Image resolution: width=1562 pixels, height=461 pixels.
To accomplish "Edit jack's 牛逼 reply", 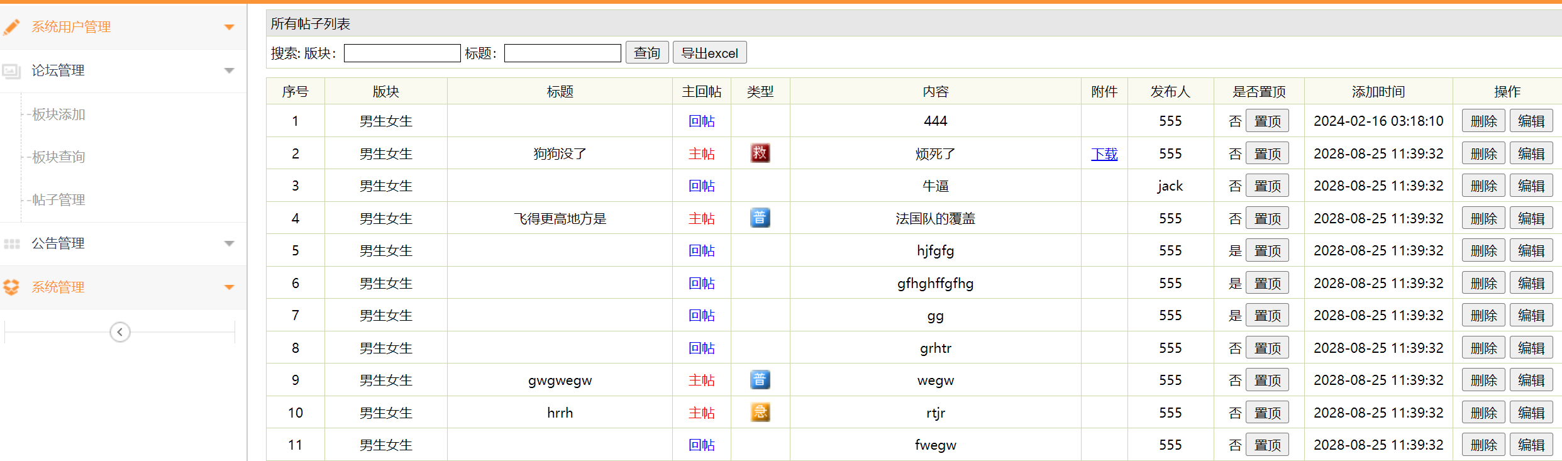I will pyautogui.click(x=1531, y=186).
